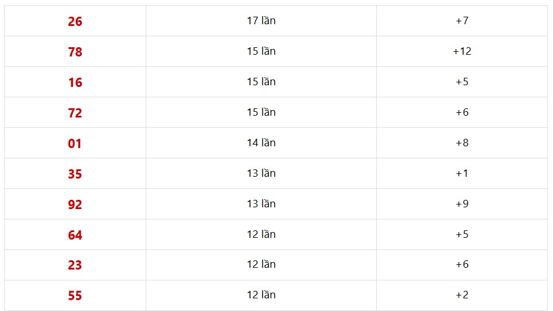Click the "+1" value cell
The image size is (553, 311).
(x=462, y=173)
